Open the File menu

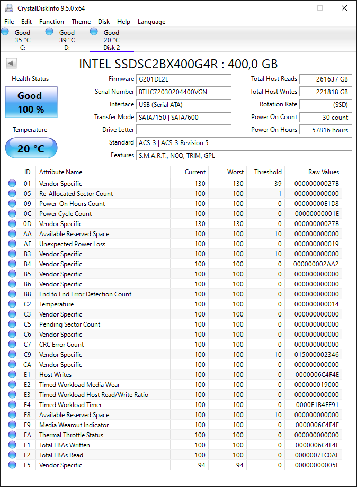click(9, 21)
